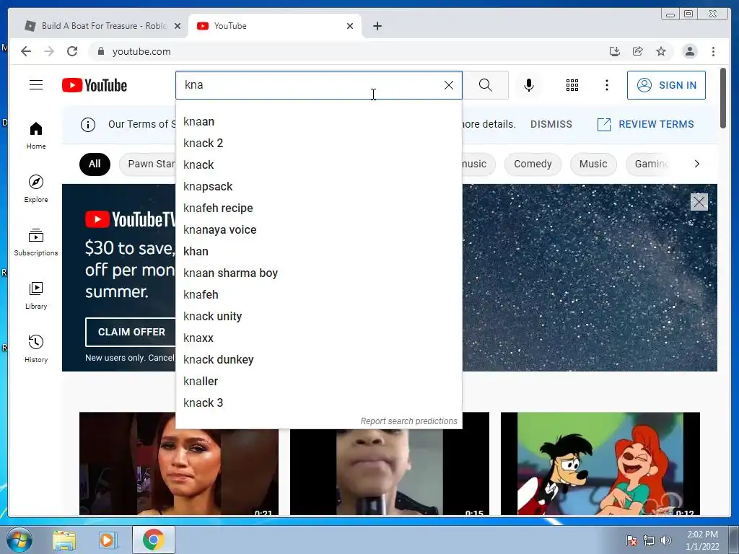This screenshot has width=739, height=554.
Task: Open Windows Media Player from taskbar
Action: (x=107, y=540)
